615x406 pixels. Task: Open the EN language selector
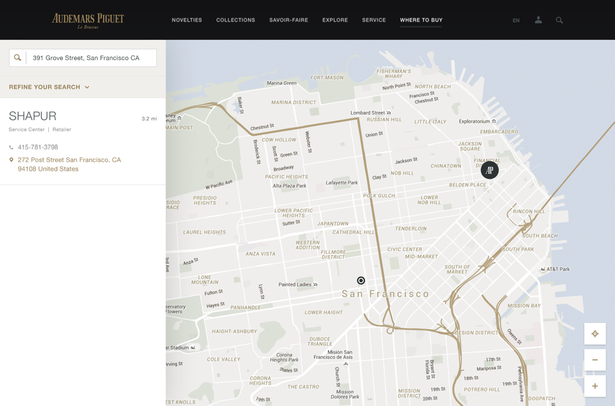pos(516,21)
